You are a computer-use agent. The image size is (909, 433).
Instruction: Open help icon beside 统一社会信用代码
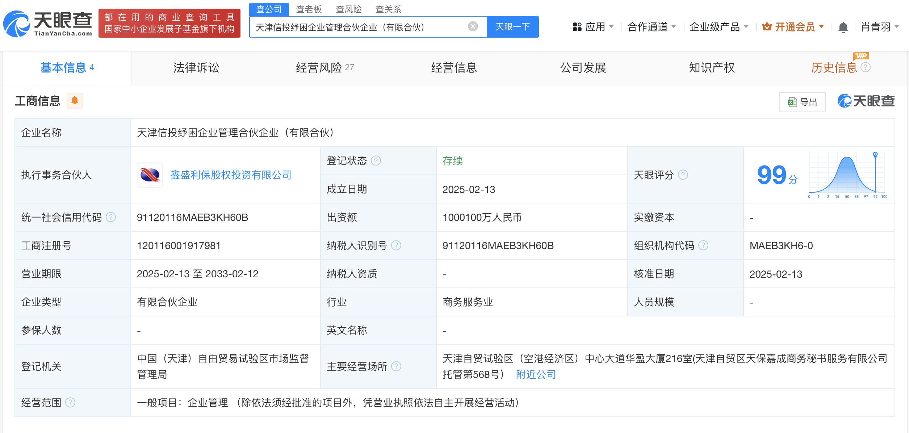click(x=110, y=217)
